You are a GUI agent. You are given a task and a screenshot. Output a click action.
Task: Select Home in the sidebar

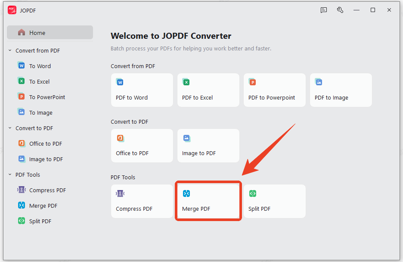[50, 33]
